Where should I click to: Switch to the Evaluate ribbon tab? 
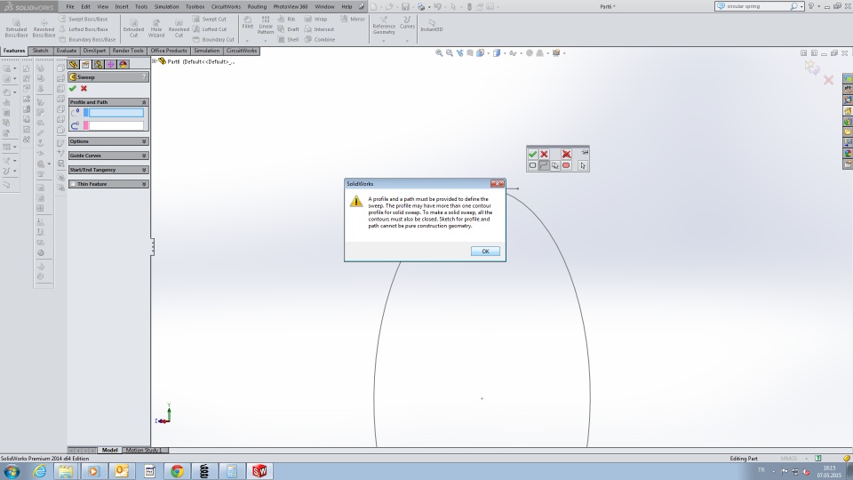[x=67, y=51]
